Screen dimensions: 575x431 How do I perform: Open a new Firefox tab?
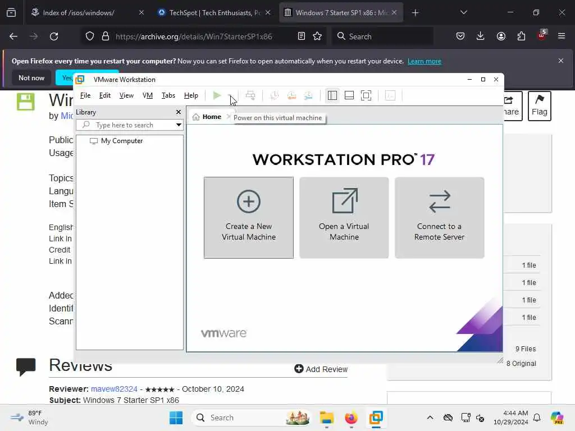(x=415, y=13)
